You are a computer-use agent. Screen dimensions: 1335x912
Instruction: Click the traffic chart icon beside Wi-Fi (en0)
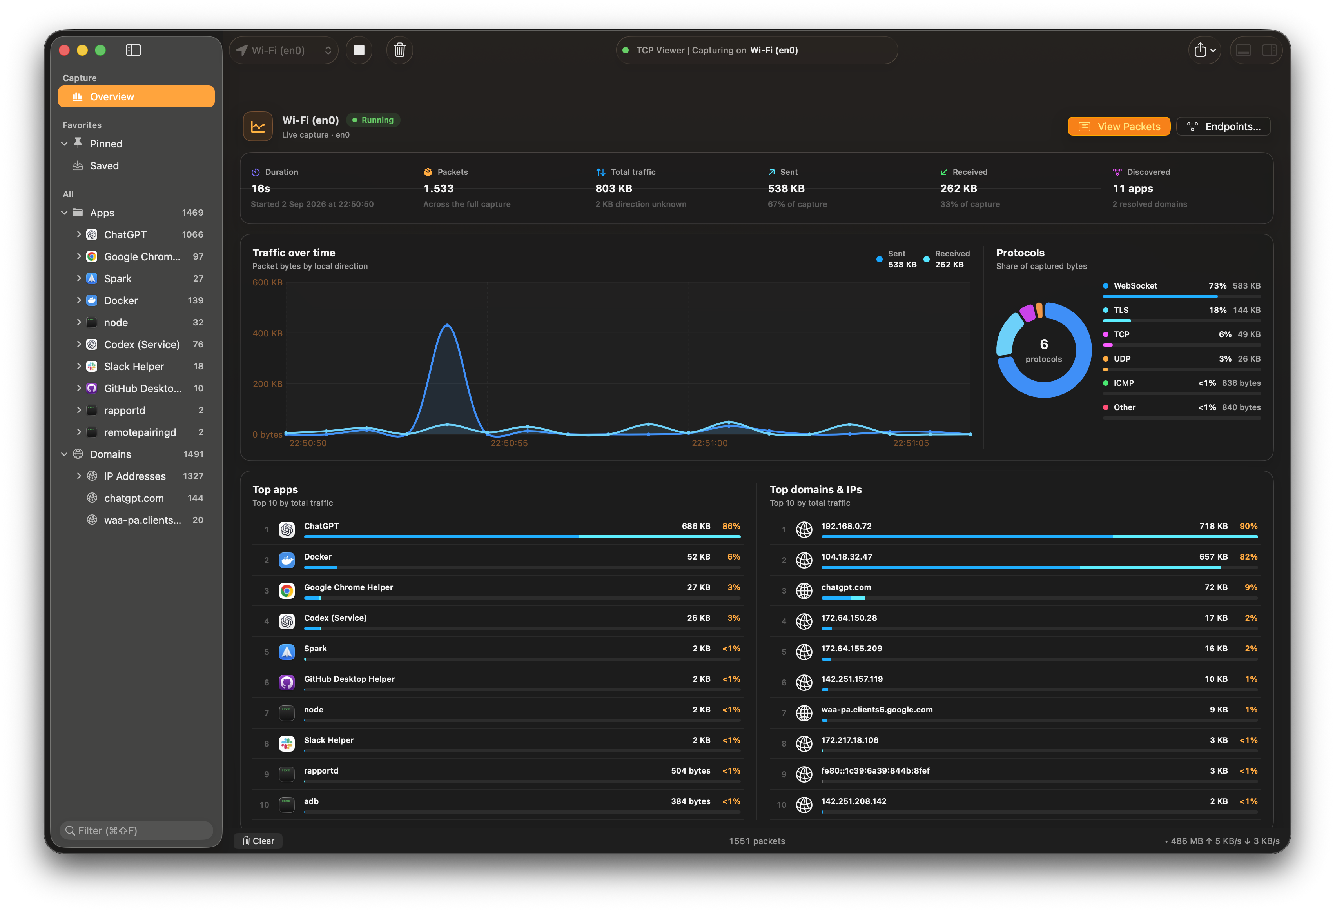click(258, 126)
